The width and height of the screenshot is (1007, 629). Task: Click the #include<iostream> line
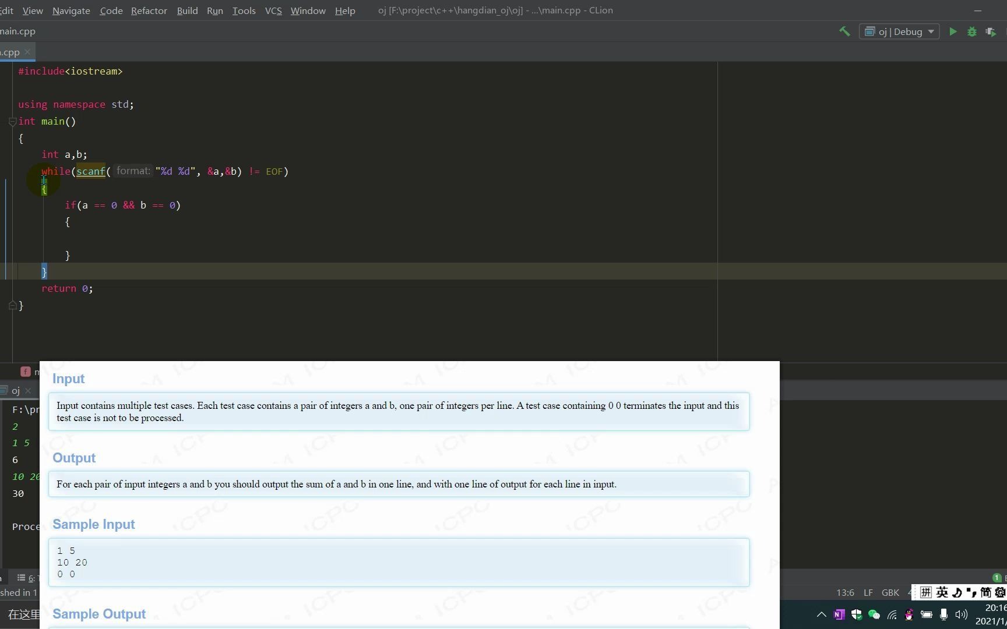coord(71,71)
